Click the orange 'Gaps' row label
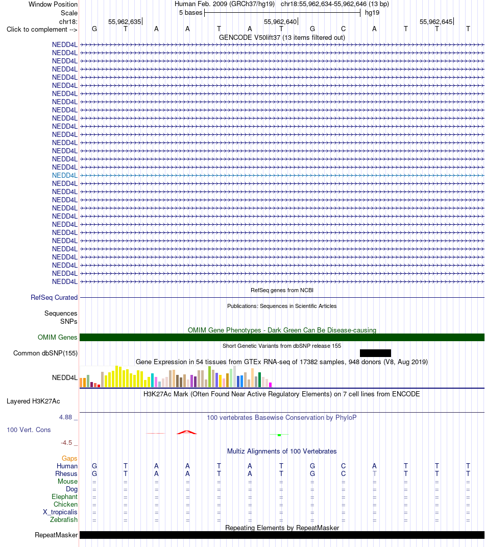The image size is (485, 547). coord(69,459)
